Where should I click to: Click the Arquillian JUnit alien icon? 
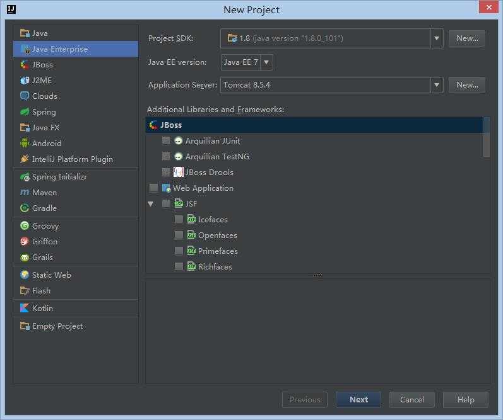tap(179, 140)
